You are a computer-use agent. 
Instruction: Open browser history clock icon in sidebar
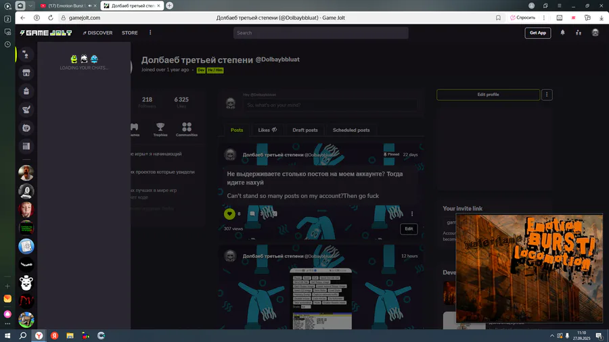(x=7, y=44)
